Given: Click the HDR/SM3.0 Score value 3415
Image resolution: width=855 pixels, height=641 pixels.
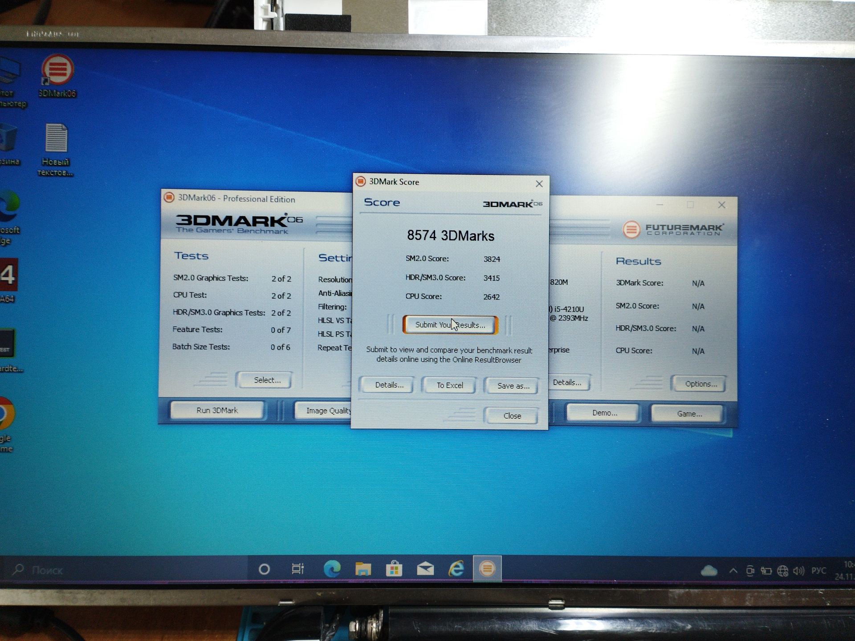Looking at the screenshot, I should [x=492, y=278].
